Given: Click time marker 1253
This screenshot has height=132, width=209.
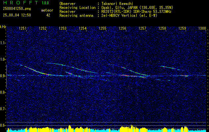Looking at the screenshot, I should 63,28.
